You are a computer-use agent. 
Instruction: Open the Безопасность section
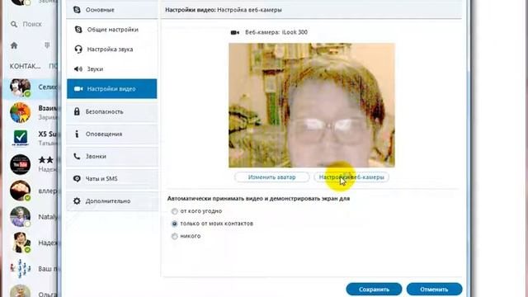112,112
